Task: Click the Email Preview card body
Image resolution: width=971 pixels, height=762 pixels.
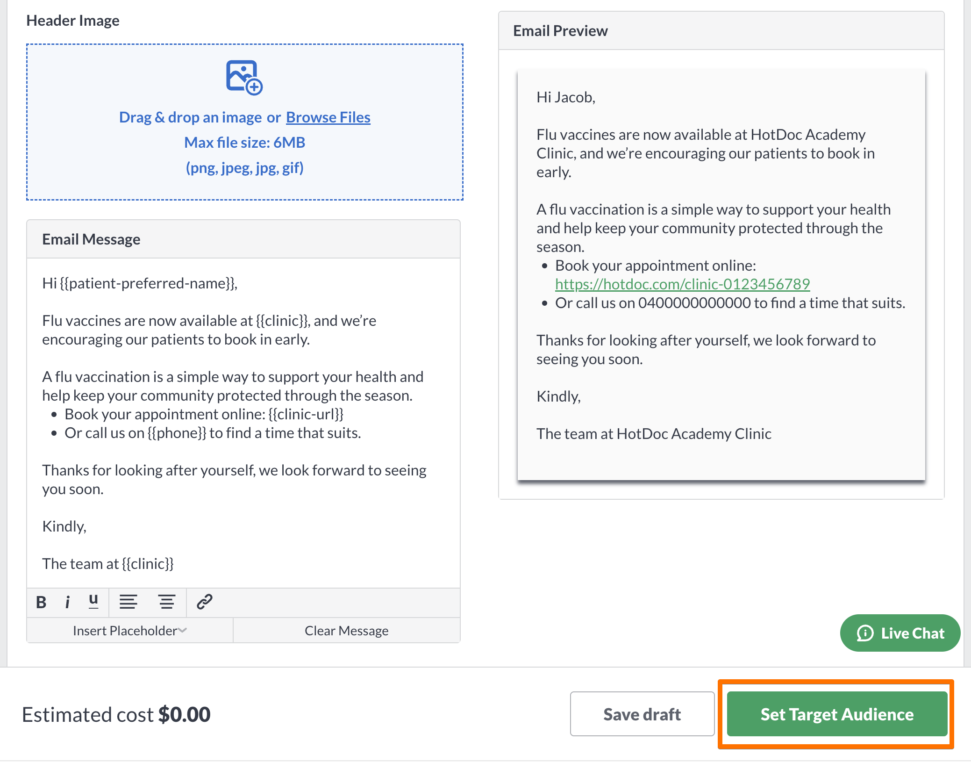Action: click(721, 275)
